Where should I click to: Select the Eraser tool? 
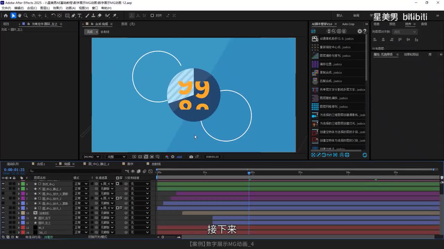point(100,16)
